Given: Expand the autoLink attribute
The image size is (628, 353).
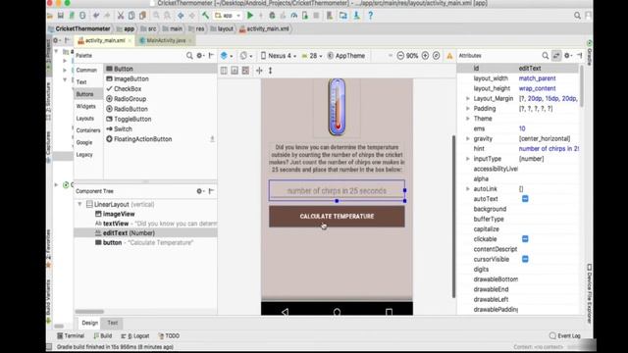Looking at the screenshot, I should click(x=467, y=189).
